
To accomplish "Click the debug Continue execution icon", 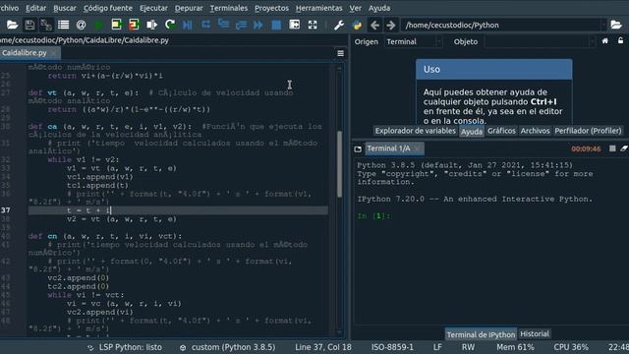I will click(258, 25).
